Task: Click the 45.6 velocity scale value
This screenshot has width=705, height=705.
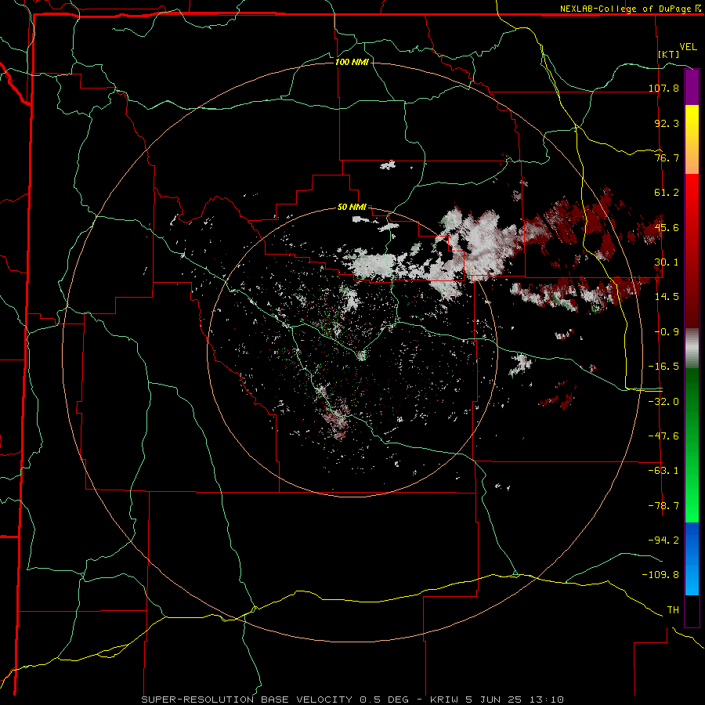Action: tap(667, 227)
